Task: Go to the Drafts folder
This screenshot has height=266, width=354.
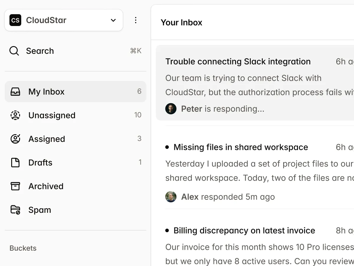Action: 40,163
